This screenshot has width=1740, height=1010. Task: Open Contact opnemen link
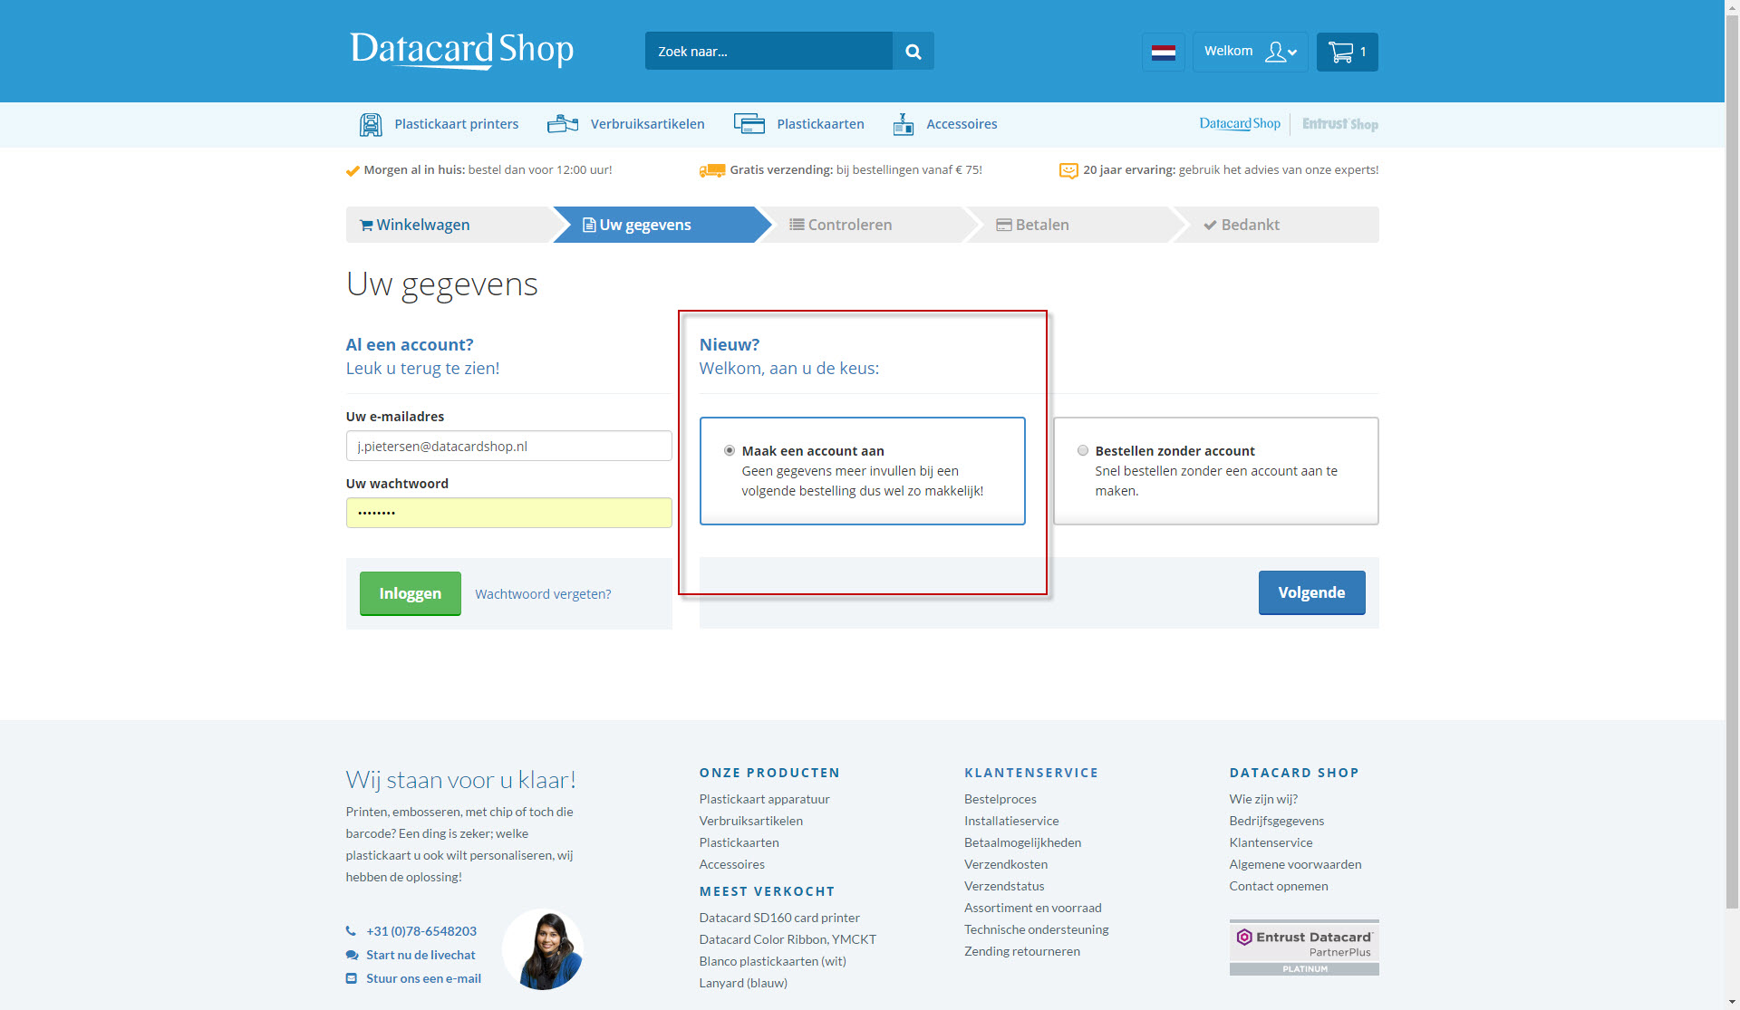1279,886
